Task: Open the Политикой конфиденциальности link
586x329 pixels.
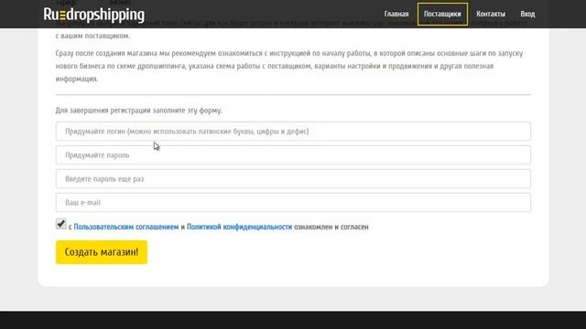Action: (239, 227)
